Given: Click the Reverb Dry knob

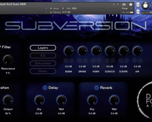Looking at the screenshot, I should point(92,100).
